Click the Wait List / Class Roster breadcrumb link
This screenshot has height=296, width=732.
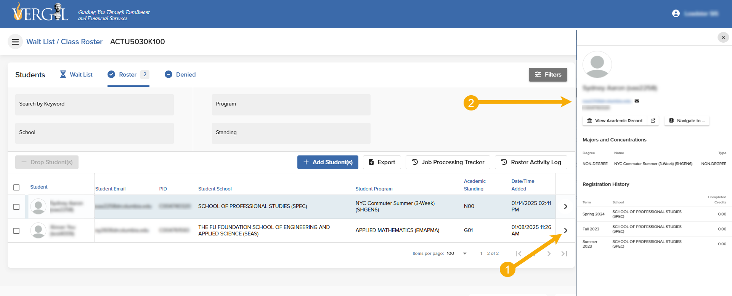click(64, 42)
